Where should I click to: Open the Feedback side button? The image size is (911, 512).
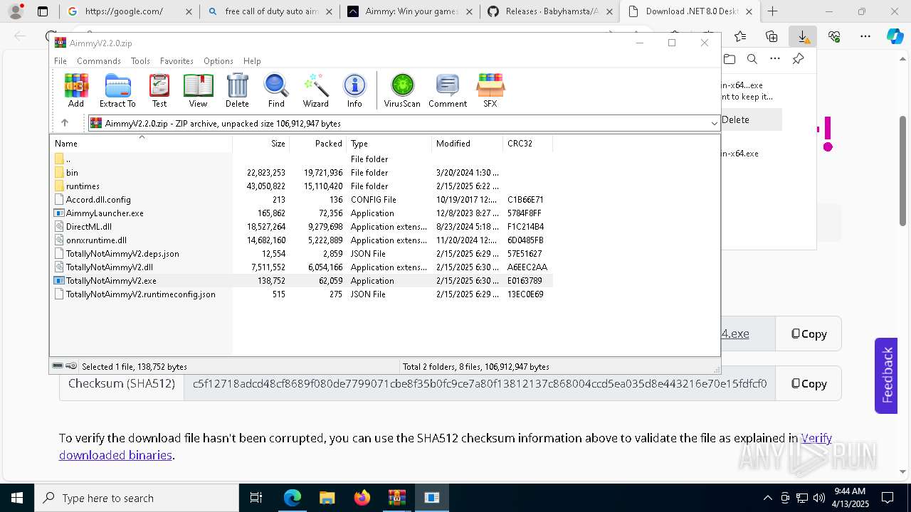(x=886, y=375)
